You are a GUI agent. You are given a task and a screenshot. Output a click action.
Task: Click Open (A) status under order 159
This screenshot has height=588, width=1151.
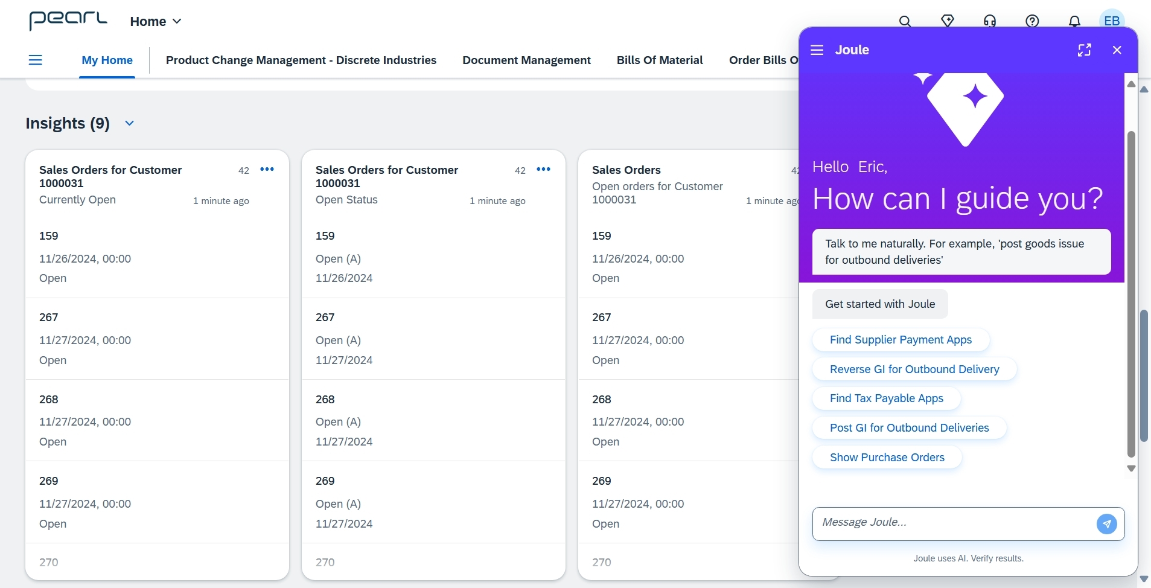(338, 259)
